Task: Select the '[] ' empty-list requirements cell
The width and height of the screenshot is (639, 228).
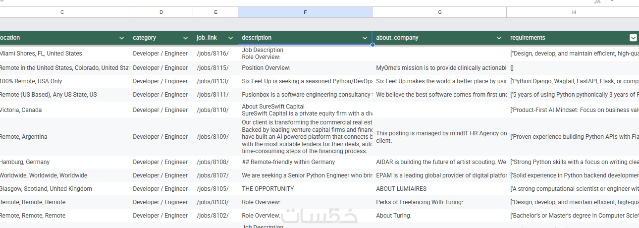Action: click(573, 68)
